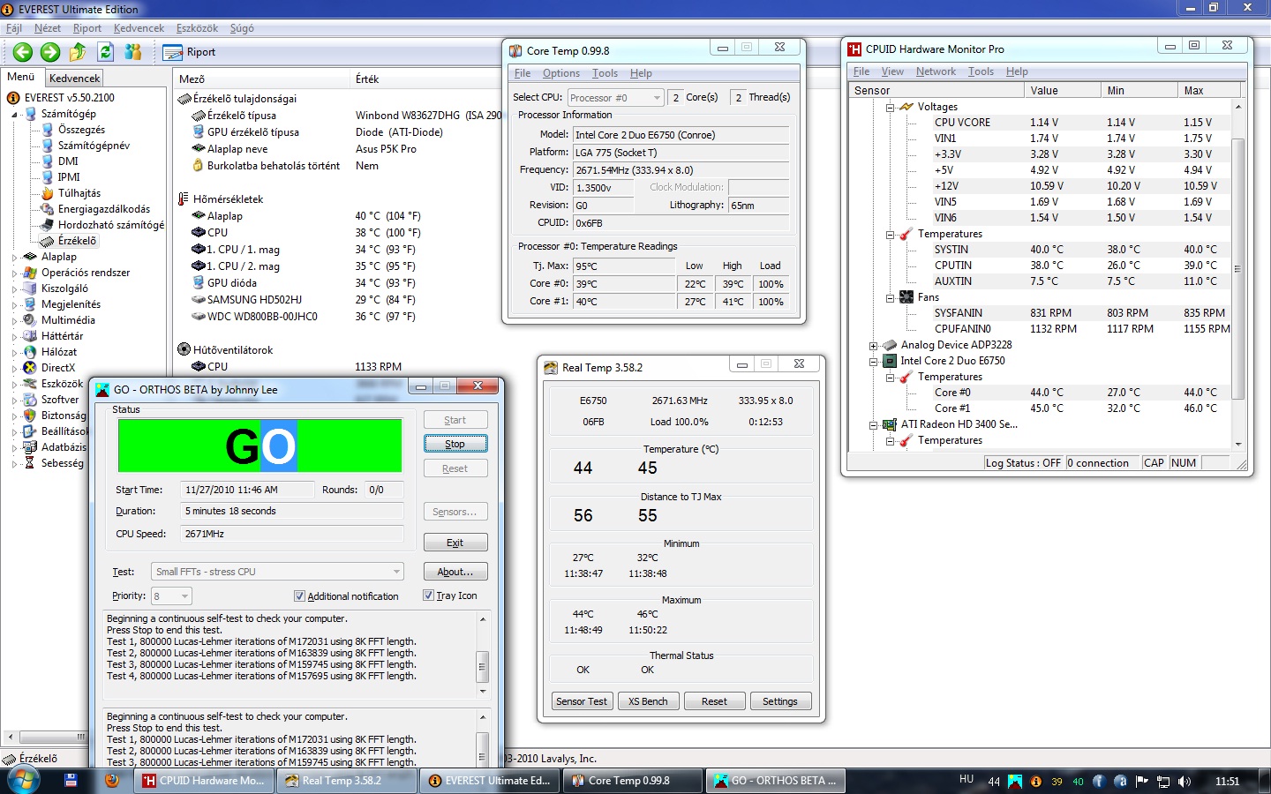
Task: Click the Voltages lightning icon in HWMonitor
Action: point(906,107)
